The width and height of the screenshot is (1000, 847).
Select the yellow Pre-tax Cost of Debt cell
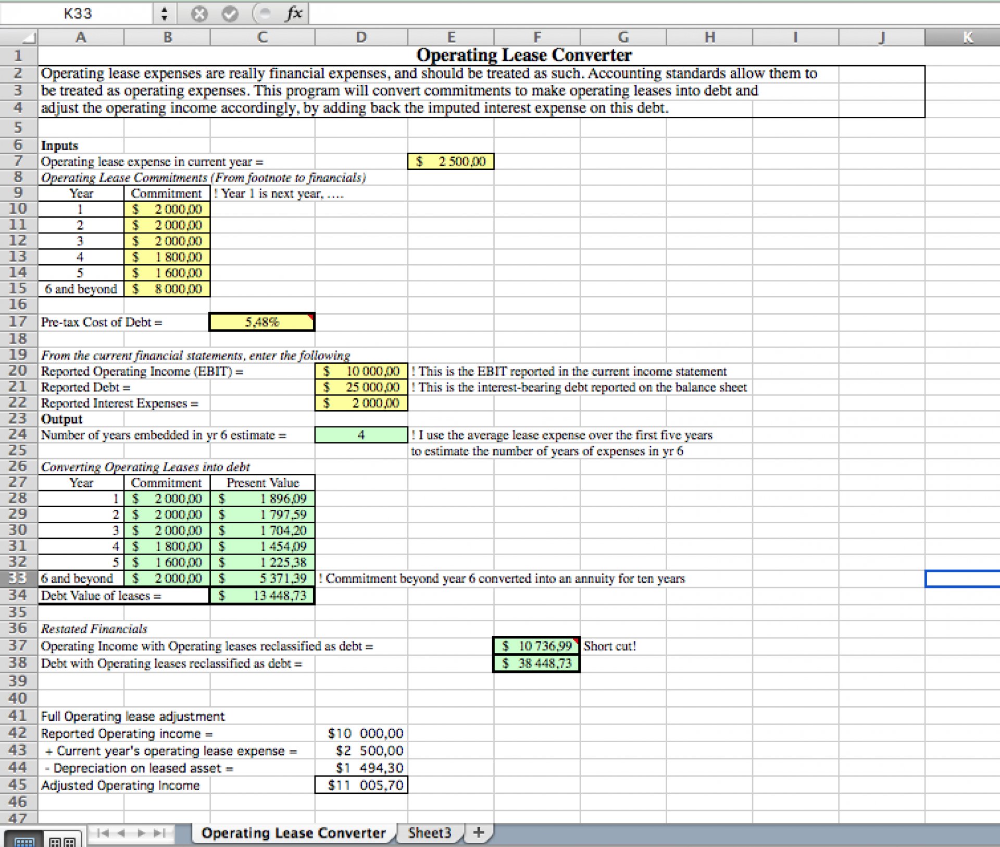click(x=261, y=322)
